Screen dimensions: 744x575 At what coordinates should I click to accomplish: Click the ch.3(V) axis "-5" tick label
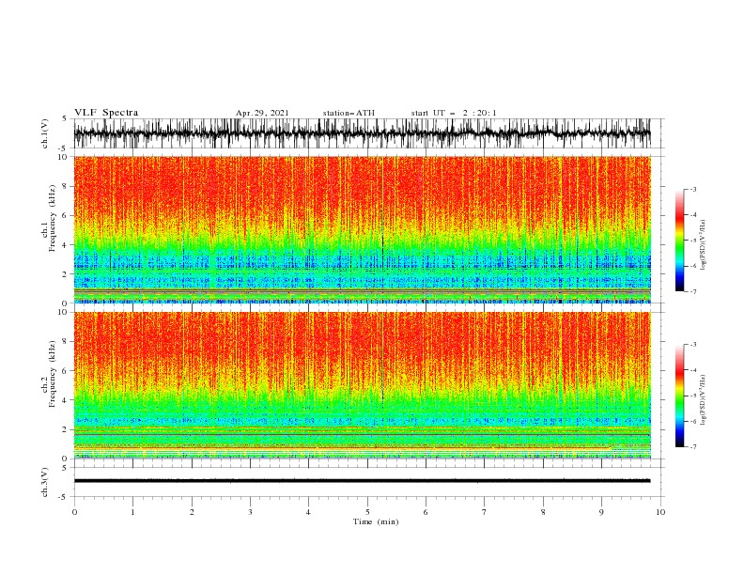pos(64,497)
